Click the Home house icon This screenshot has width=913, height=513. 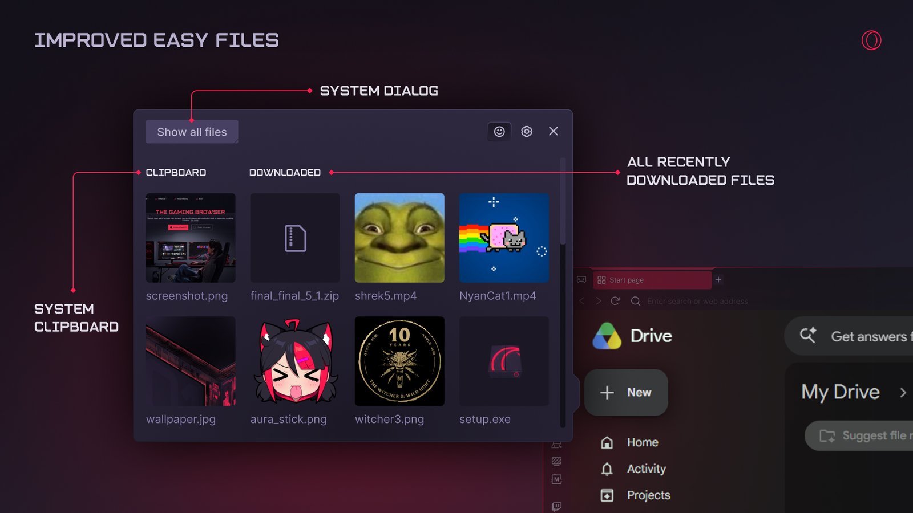[x=607, y=442]
